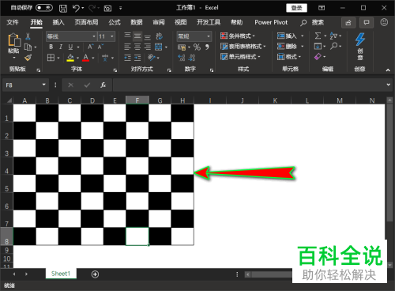395x291 pixels.
Task: Click Format cells button
Action: pyautogui.click(x=289, y=57)
